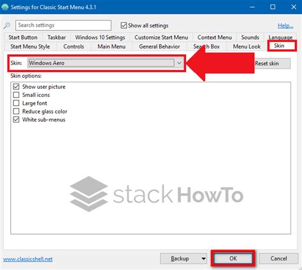Open the Context Menu tab
This screenshot has width=302, height=270.
(215, 38)
